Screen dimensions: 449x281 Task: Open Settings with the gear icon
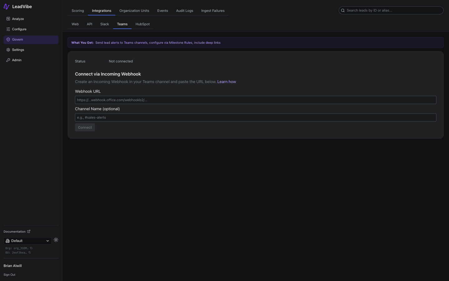[x=8, y=50]
